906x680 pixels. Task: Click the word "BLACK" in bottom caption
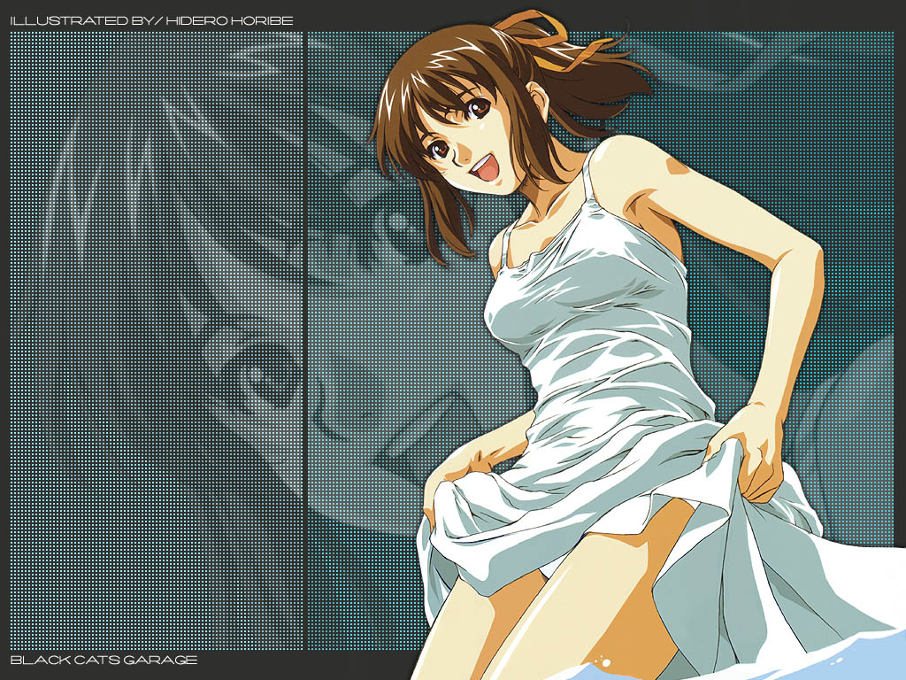point(35,660)
